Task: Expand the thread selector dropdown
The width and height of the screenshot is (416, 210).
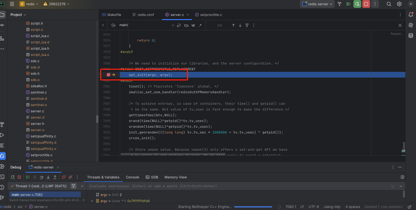Action: [x=82, y=186]
